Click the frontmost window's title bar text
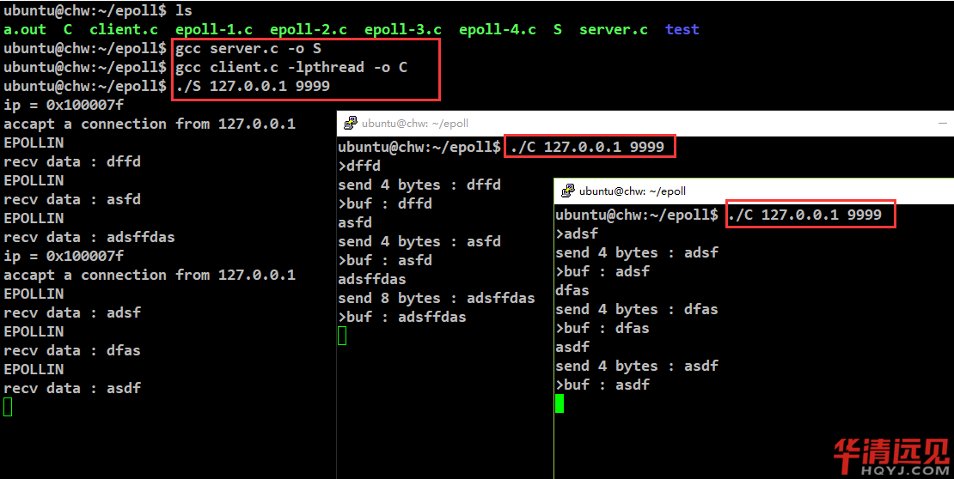This screenshot has height=479, width=954. coord(632,191)
